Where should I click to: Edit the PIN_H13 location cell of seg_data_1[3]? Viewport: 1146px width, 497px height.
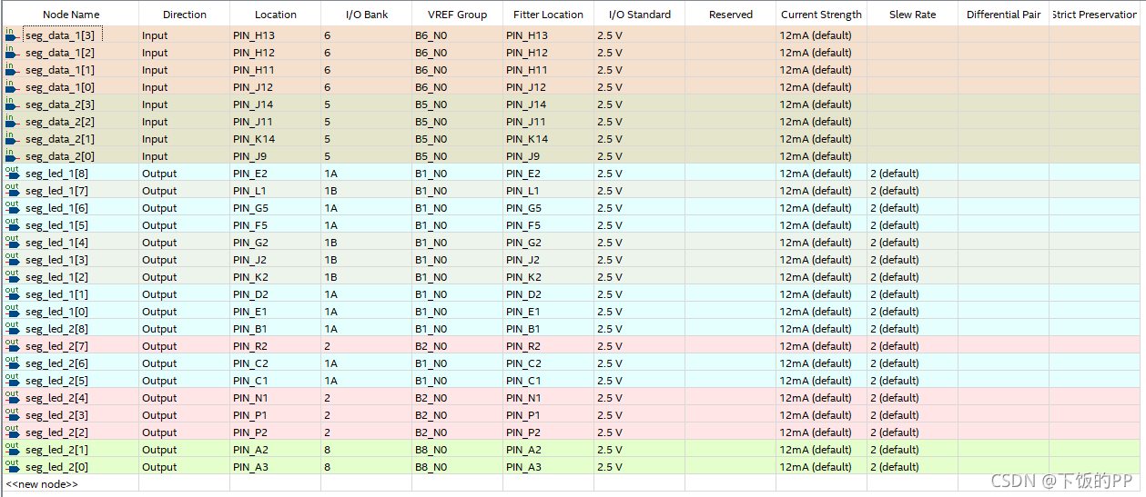coord(275,35)
